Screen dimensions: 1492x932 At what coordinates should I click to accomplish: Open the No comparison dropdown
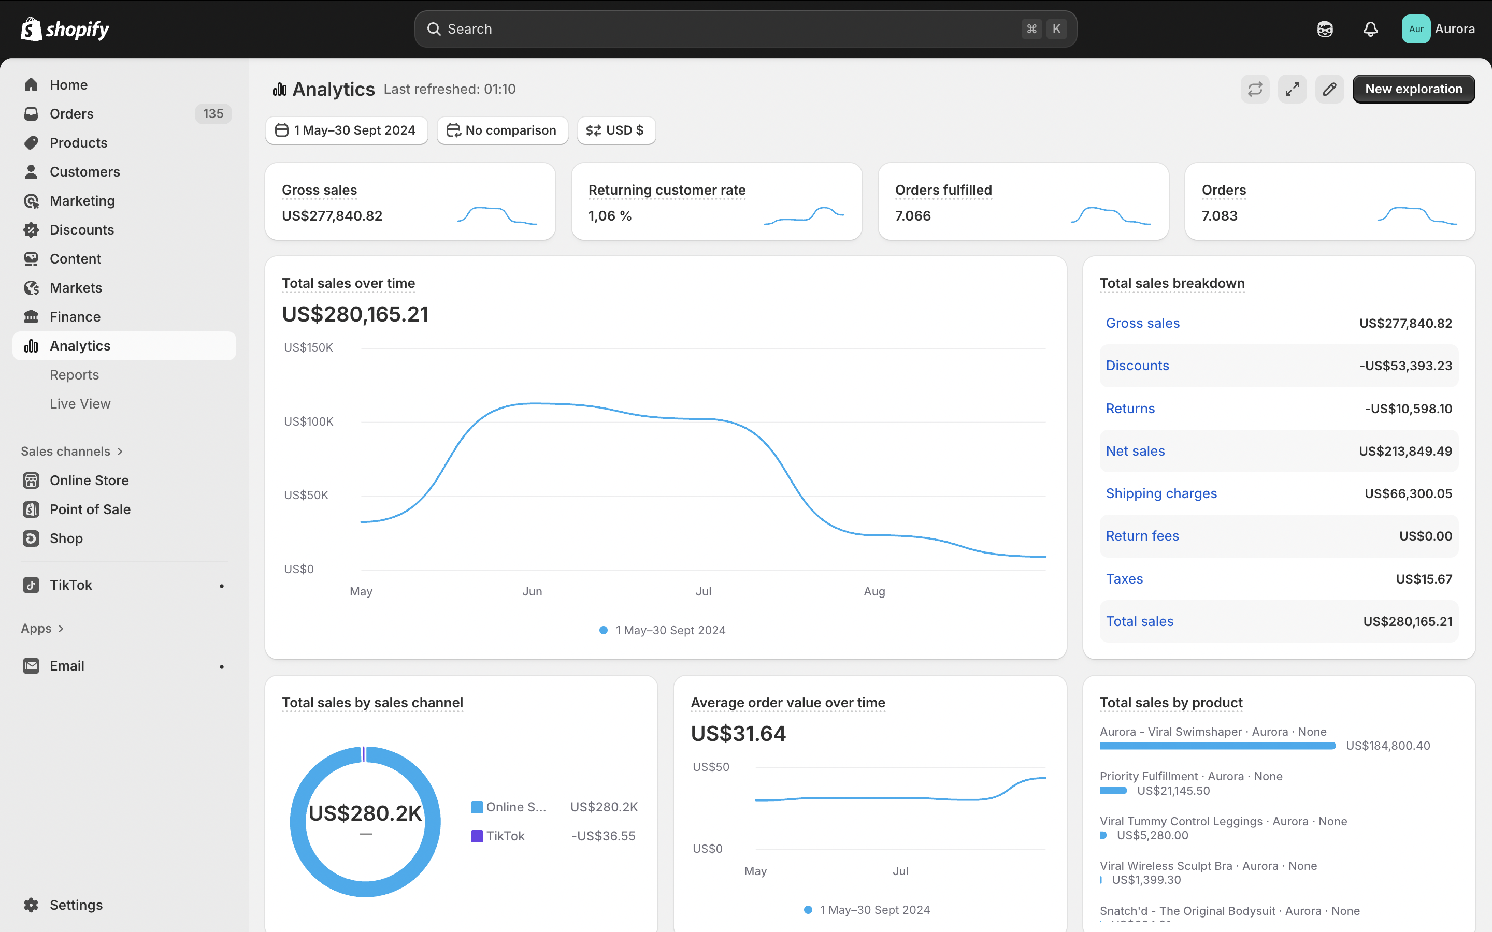(503, 130)
